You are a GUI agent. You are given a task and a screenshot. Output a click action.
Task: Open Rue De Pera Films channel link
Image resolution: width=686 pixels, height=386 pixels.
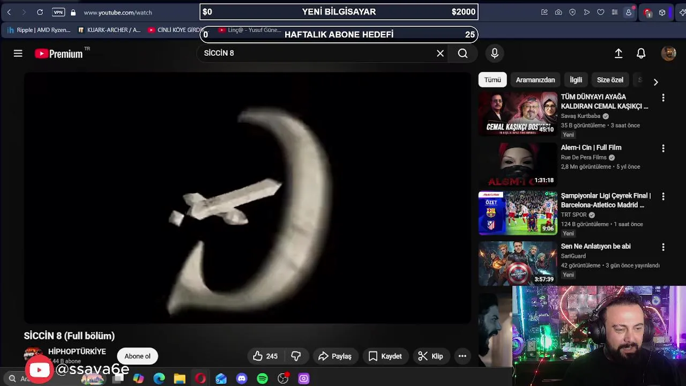[584, 157]
